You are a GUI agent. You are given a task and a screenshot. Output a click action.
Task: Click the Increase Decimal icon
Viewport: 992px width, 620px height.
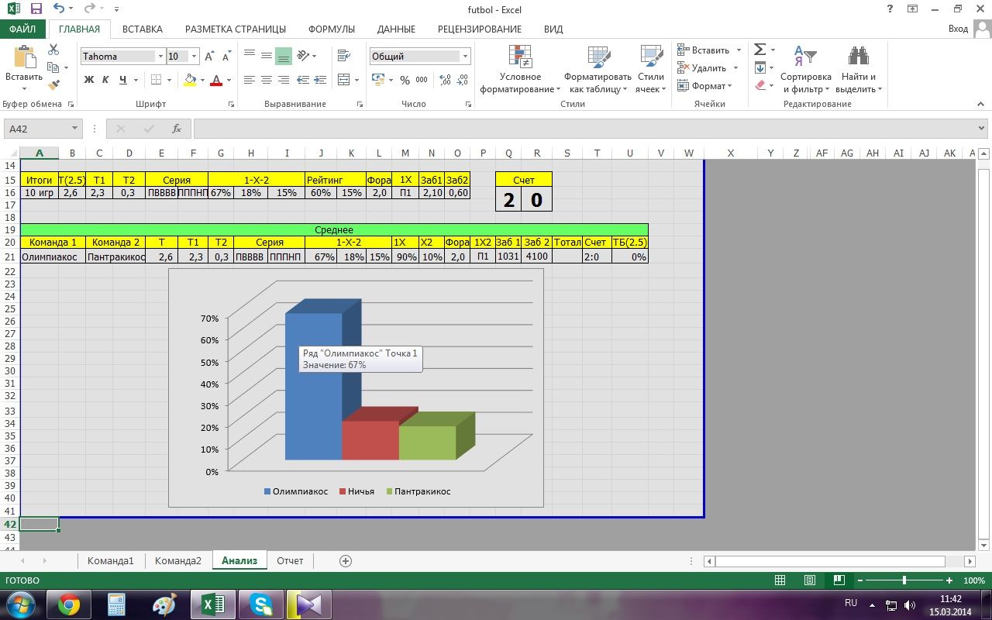(443, 80)
